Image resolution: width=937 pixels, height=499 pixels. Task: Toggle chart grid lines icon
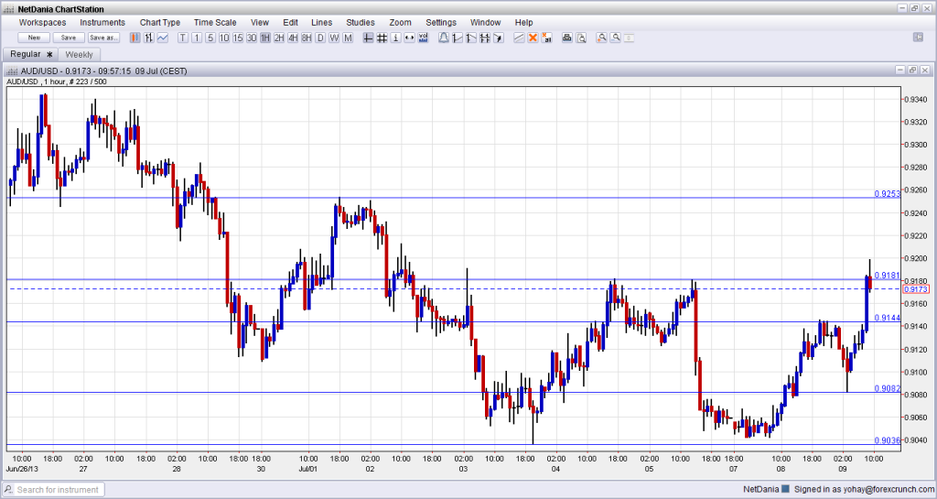pos(382,38)
